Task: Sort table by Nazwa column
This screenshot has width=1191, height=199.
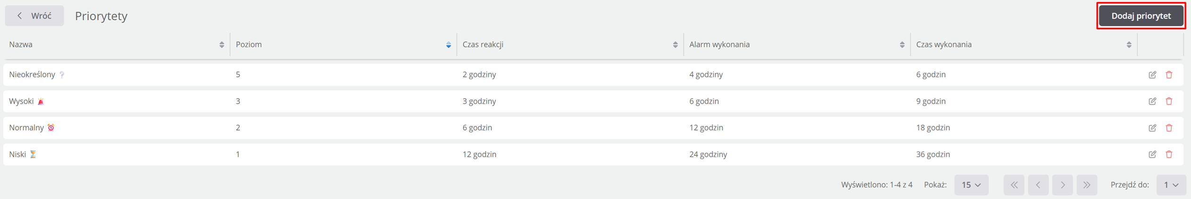Action: (x=222, y=45)
